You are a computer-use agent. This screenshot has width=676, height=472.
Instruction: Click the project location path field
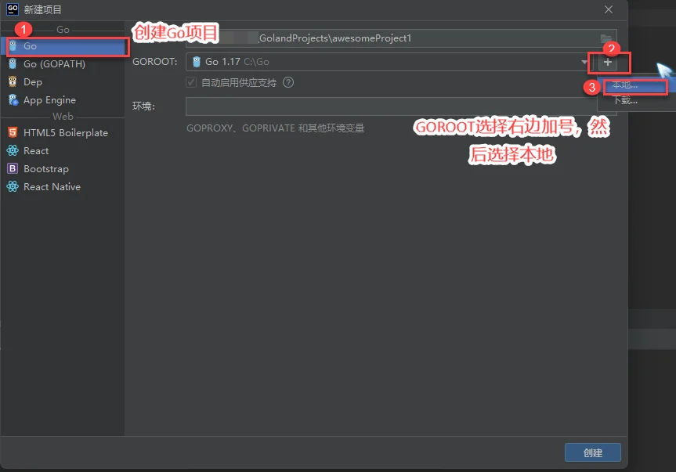(x=401, y=38)
